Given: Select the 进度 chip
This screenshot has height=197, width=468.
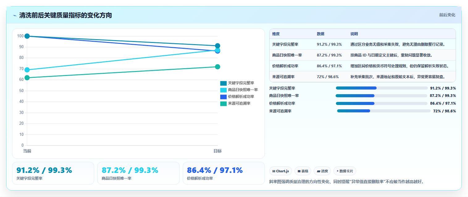Looking at the screenshot, I should click(x=322, y=171).
